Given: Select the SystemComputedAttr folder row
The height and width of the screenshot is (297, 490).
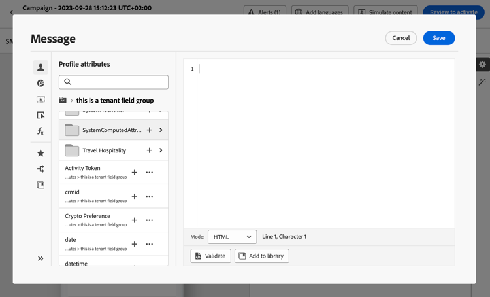Looking at the screenshot, I should point(114,130).
